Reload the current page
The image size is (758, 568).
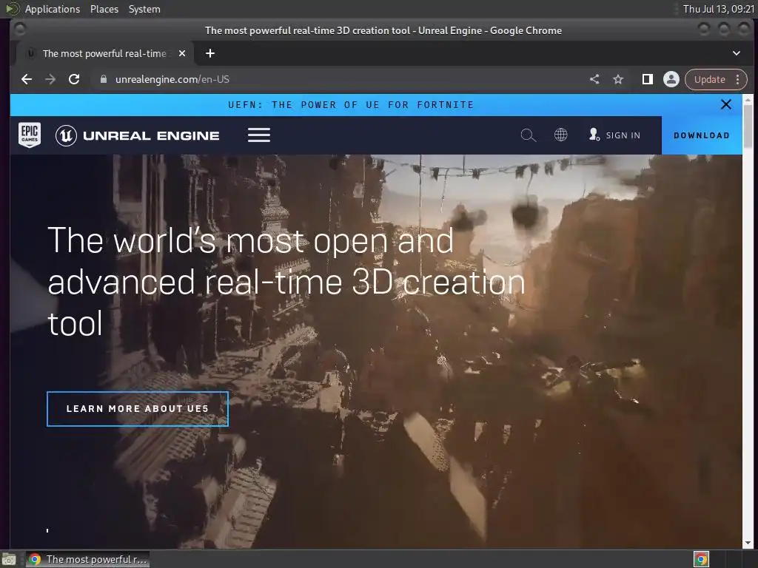pos(74,79)
